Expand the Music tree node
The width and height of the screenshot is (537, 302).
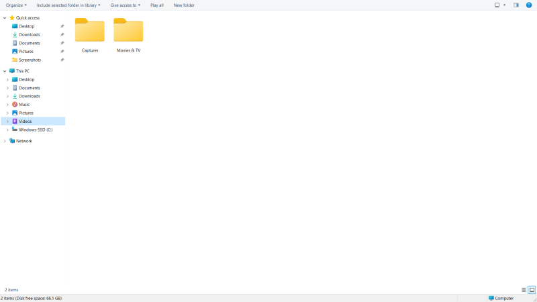7,105
